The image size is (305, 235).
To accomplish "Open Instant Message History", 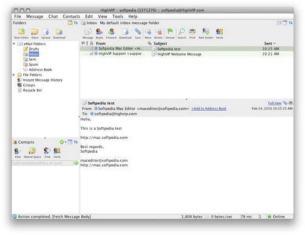I will pos(43,80).
